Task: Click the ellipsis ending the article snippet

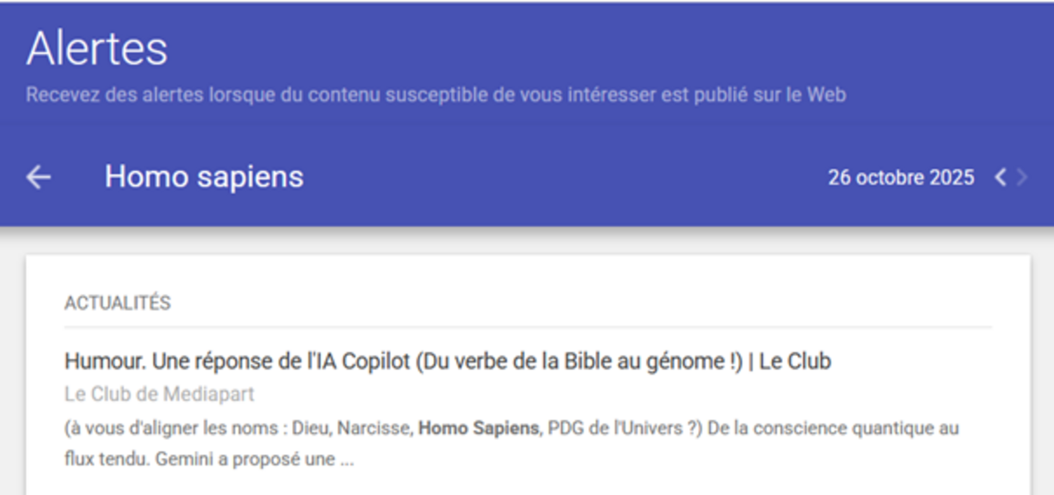Action: 347,460
